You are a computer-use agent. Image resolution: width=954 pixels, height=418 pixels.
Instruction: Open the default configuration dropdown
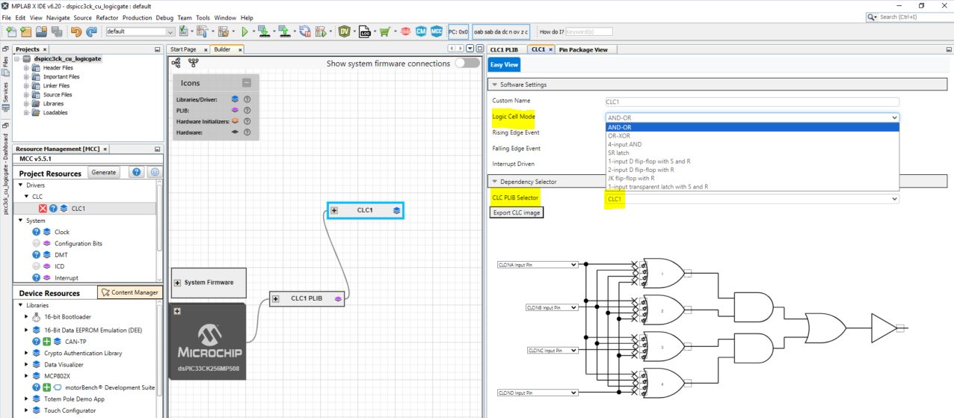tap(140, 32)
